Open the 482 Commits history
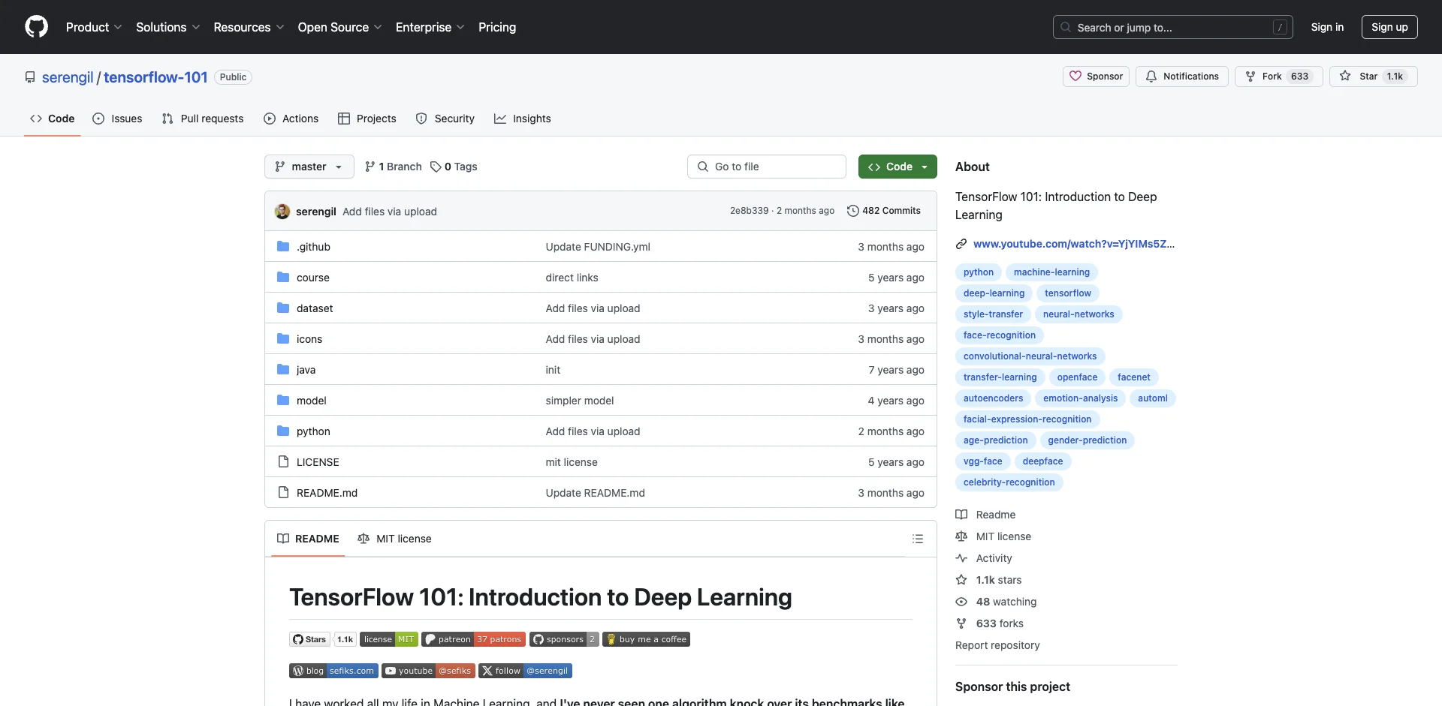 pyautogui.click(x=884, y=211)
